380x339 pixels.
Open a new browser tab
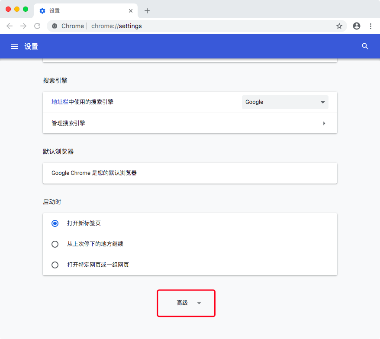(147, 10)
